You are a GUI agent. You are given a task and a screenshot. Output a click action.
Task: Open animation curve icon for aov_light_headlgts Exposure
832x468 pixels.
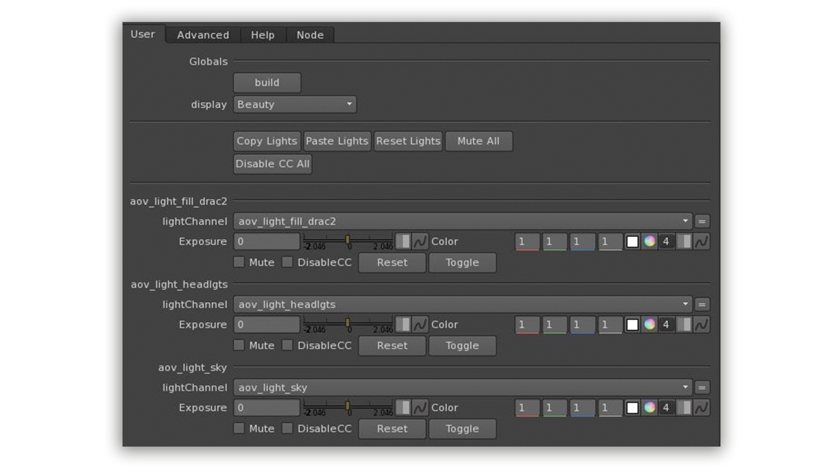(x=420, y=325)
